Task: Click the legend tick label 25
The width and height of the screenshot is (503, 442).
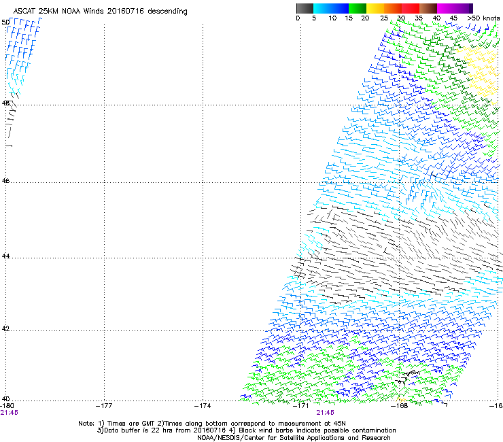Action: [384, 18]
